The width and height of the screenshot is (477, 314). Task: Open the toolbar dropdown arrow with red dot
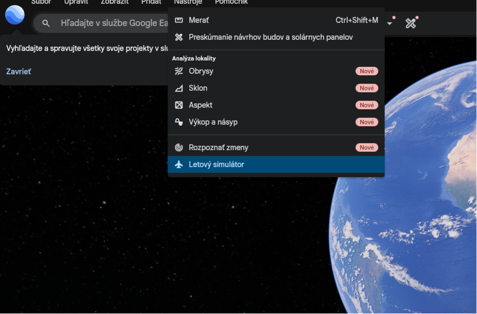click(x=390, y=23)
